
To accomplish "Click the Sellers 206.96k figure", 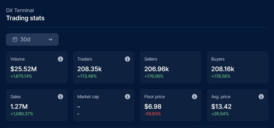I will tap(156, 69).
